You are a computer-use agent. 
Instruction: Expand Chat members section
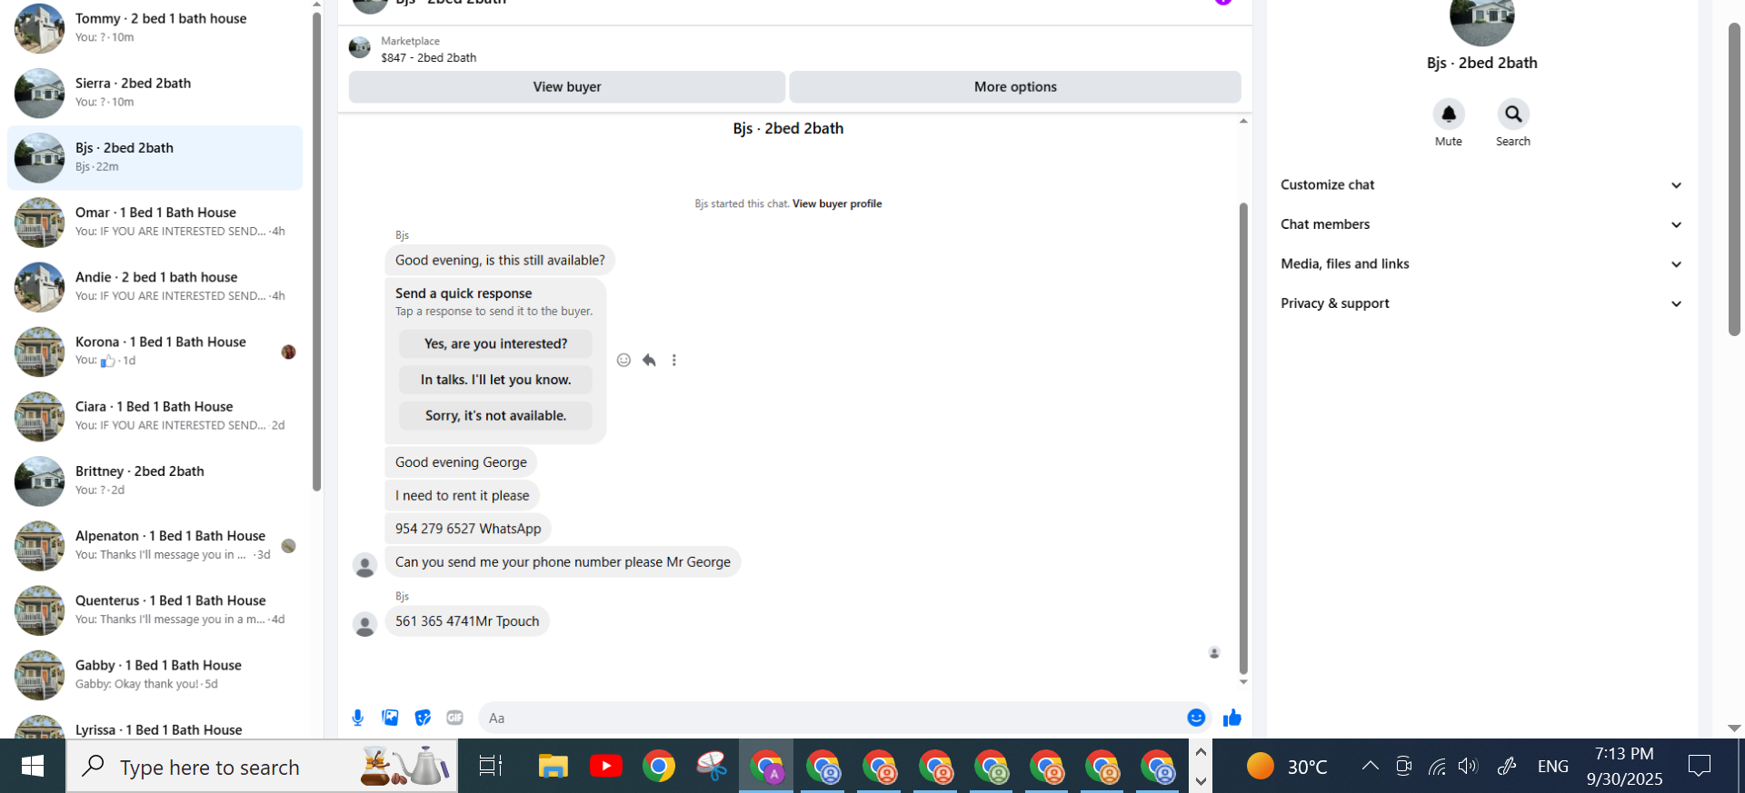coord(1482,224)
